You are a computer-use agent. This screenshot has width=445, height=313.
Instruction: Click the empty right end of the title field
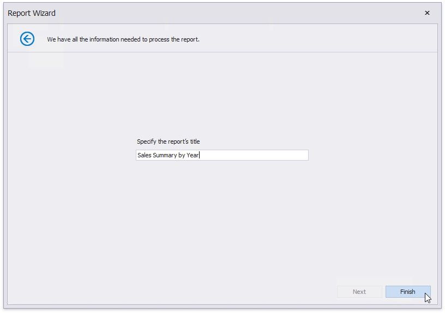pyautogui.click(x=273, y=155)
